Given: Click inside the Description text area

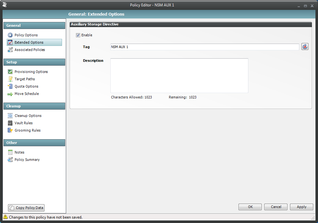Looking at the screenshot, I should [x=179, y=76].
